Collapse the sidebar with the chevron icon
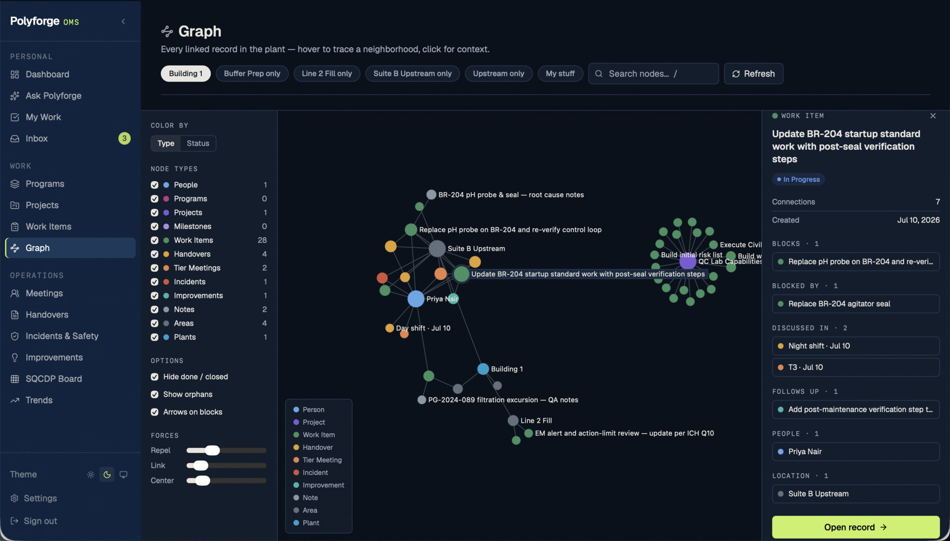This screenshot has width=950, height=541. (123, 21)
